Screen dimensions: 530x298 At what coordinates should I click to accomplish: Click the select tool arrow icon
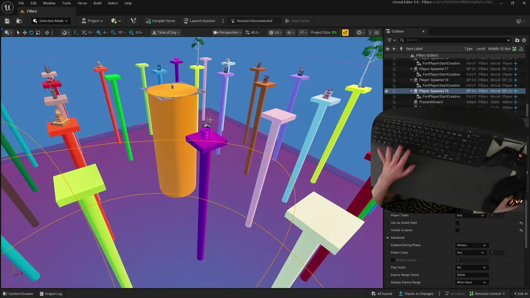(x=18, y=32)
